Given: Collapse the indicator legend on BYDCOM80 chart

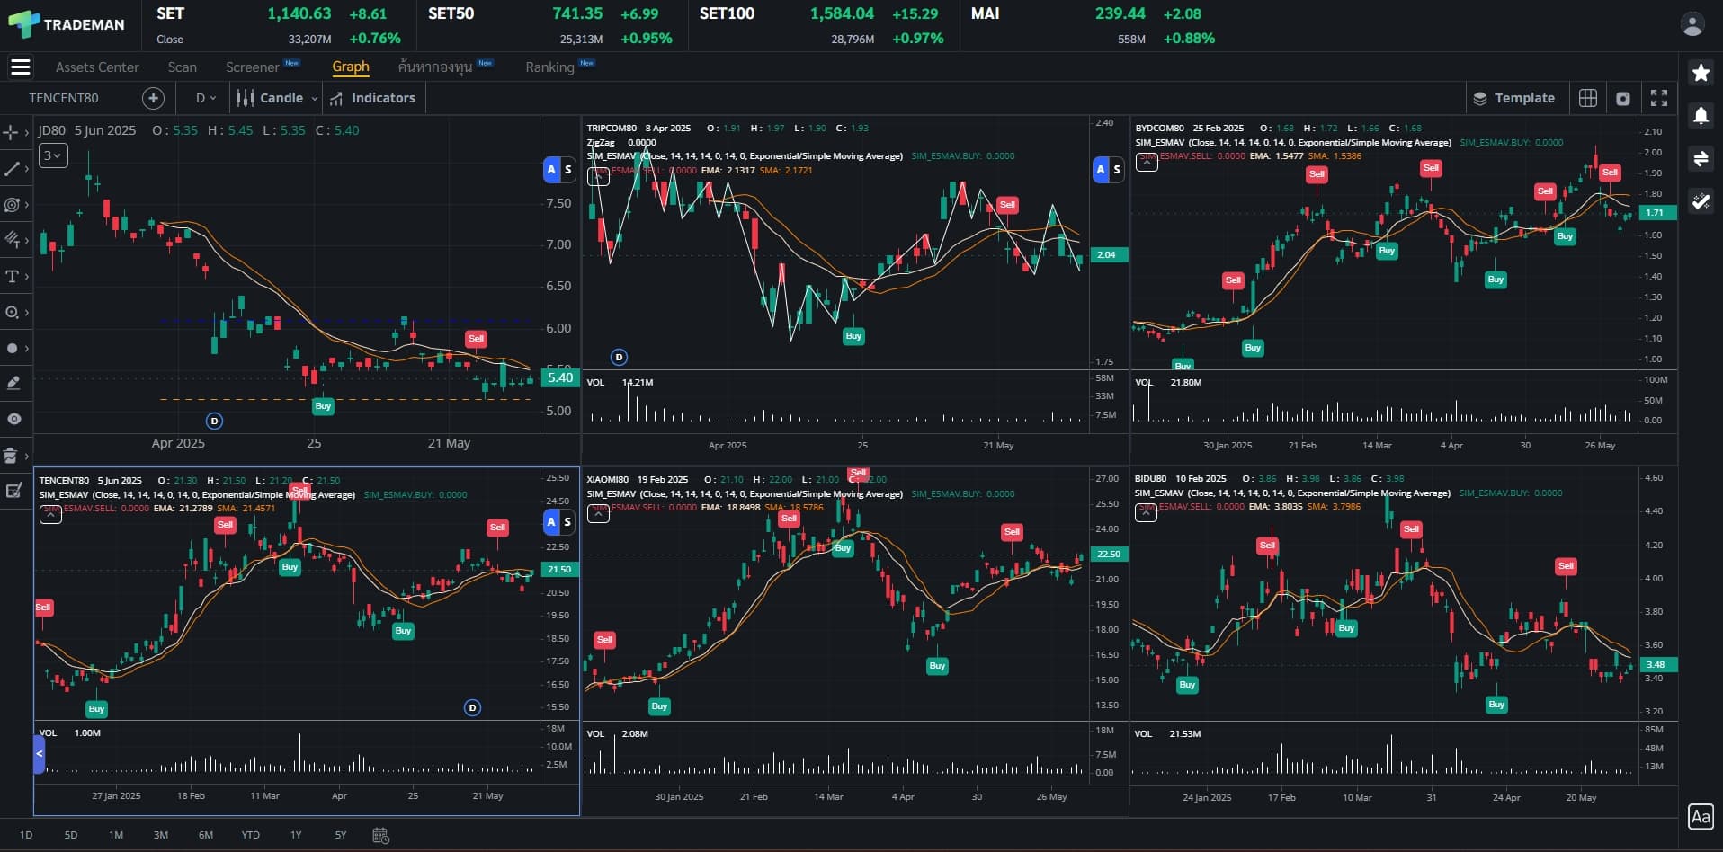Looking at the screenshot, I should click(1147, 162).
